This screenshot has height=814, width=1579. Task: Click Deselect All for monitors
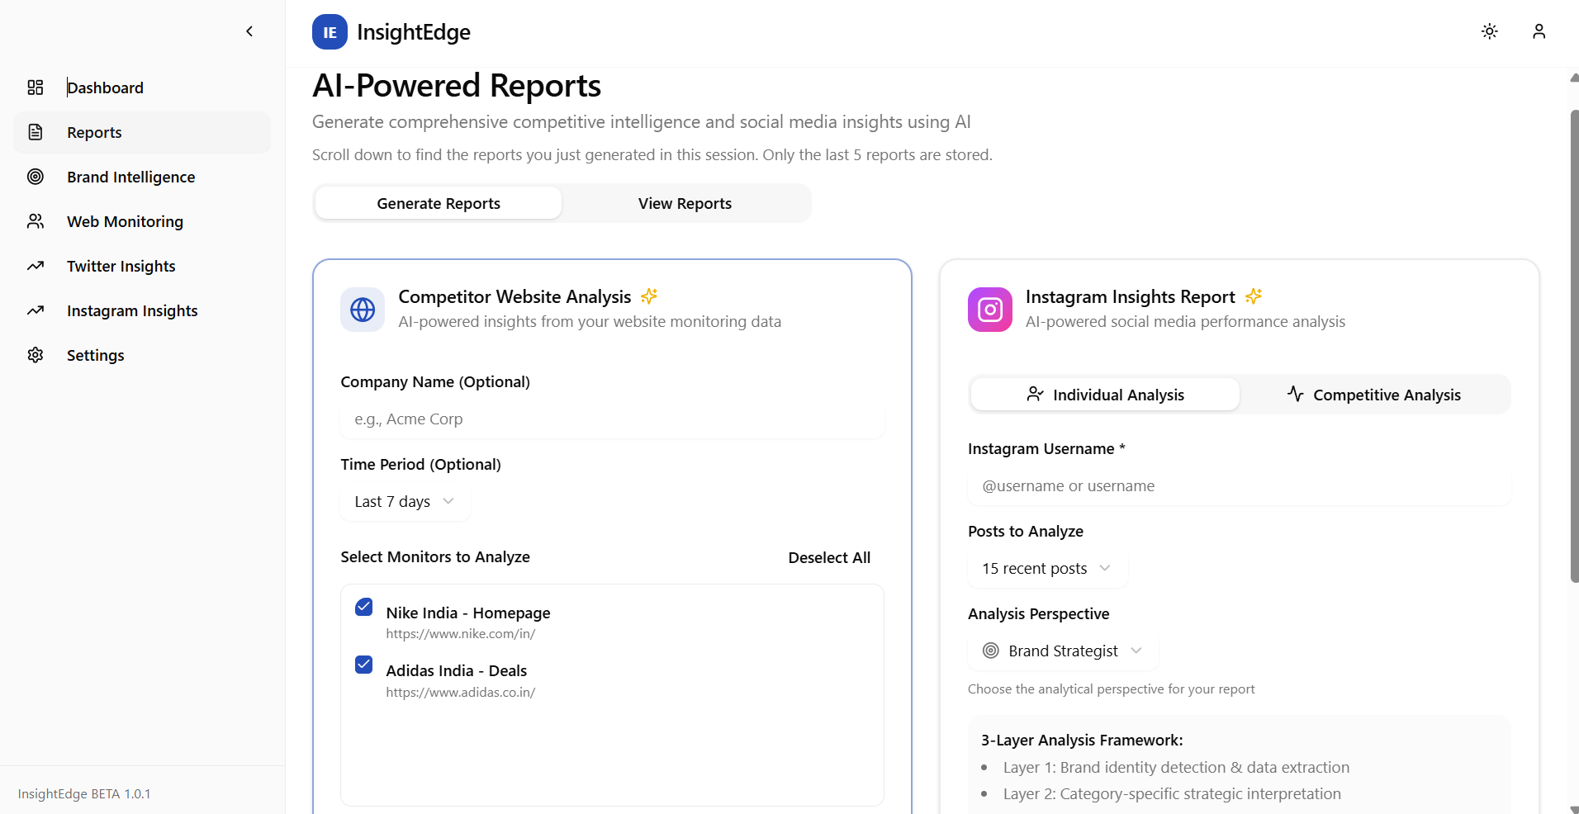pyautogui.click(x=829, y=557)
